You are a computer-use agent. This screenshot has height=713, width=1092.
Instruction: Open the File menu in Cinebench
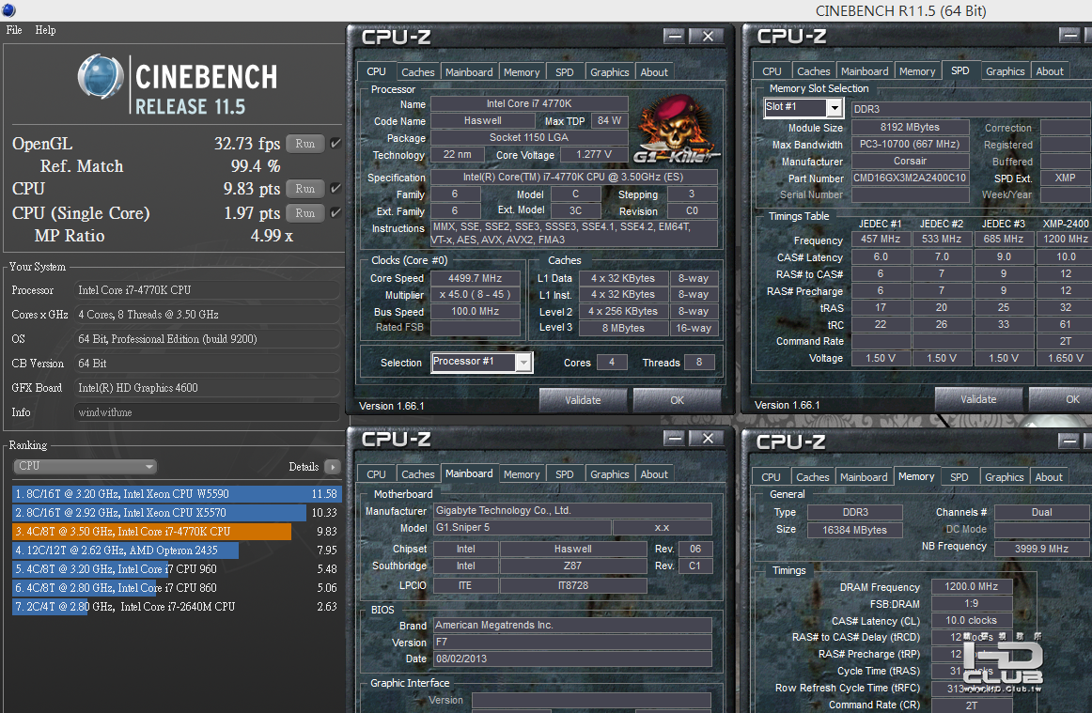click(14, 30)
